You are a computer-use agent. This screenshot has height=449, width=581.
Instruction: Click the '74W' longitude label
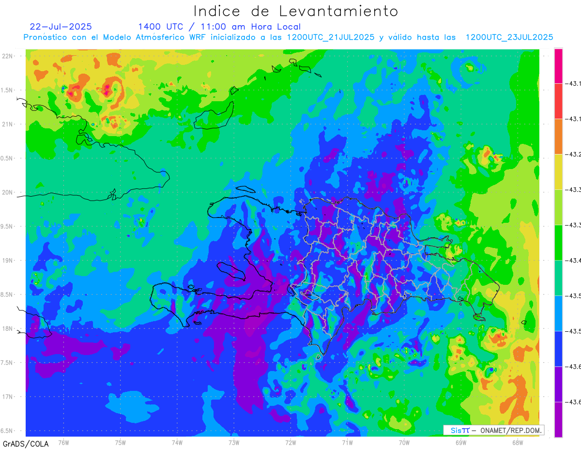click(x=177, y=442)
